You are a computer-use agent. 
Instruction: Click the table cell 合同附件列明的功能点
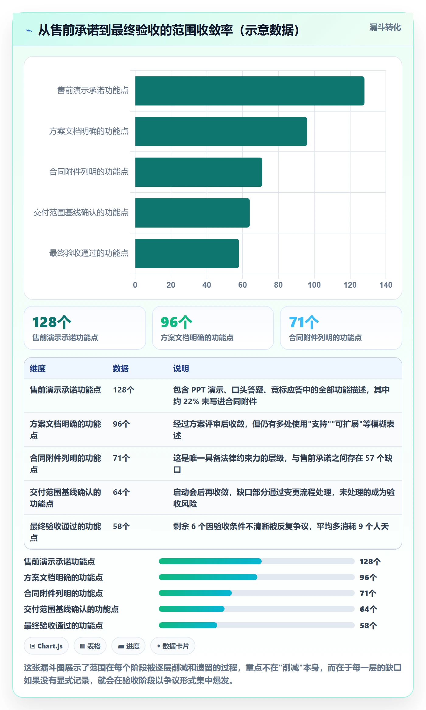(65, 464)
